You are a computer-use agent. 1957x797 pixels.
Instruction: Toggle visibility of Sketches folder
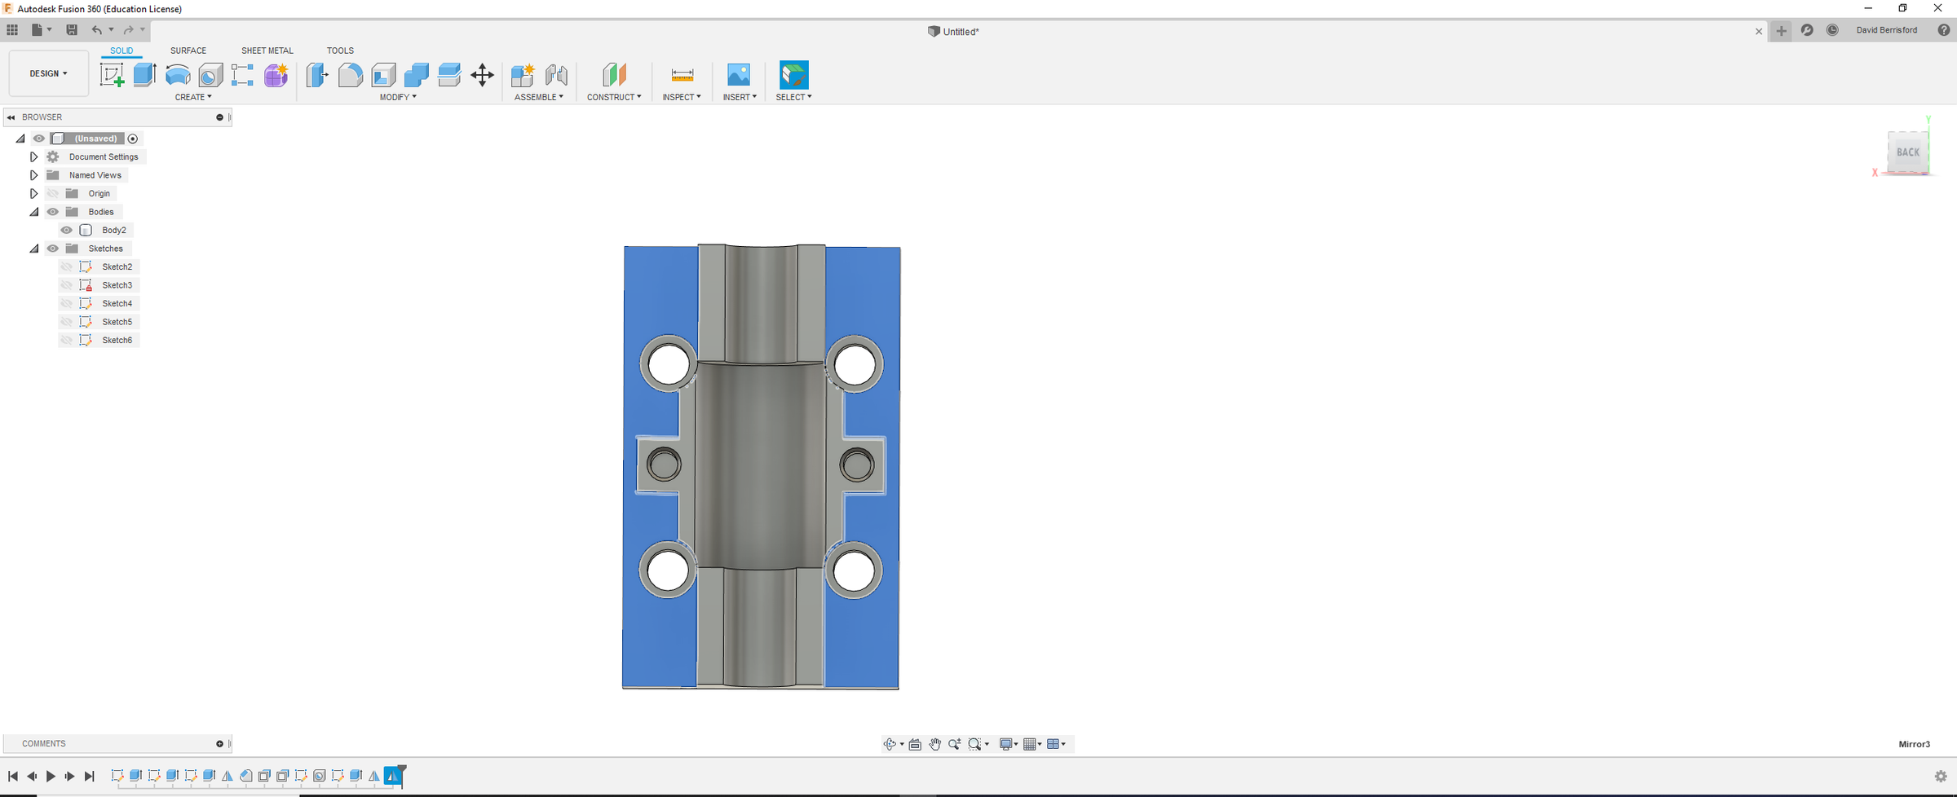click(x=53, y=249)
